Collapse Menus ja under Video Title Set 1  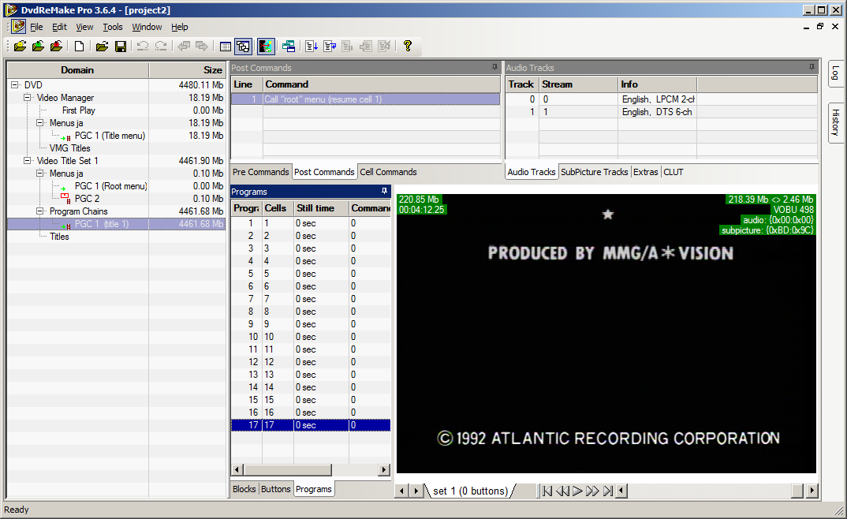coord(40,174)
